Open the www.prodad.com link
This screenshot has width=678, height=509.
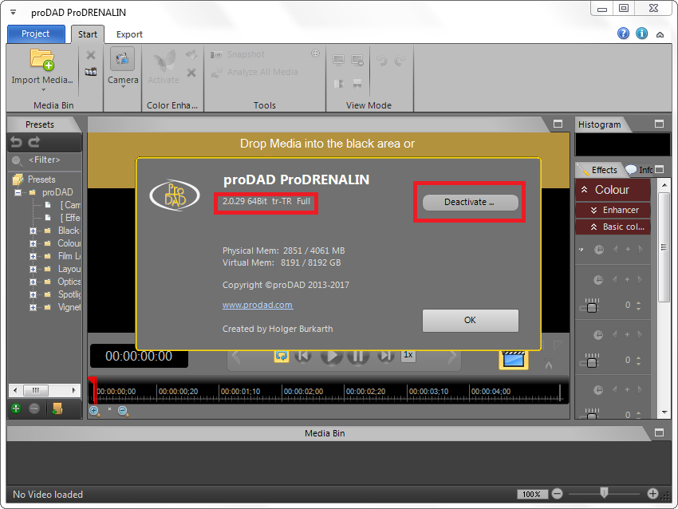pos(258,305)
